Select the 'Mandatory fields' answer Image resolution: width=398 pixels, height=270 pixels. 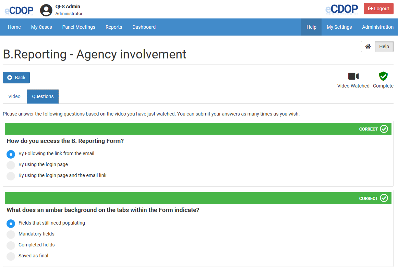11,234
